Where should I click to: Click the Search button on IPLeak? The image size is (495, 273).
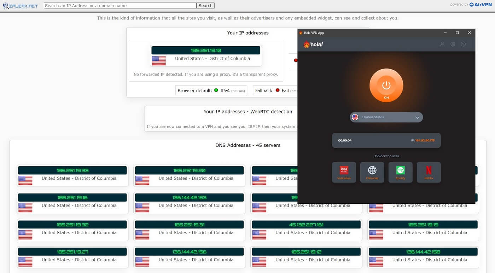pyautogui.click(x=205, y=6)
